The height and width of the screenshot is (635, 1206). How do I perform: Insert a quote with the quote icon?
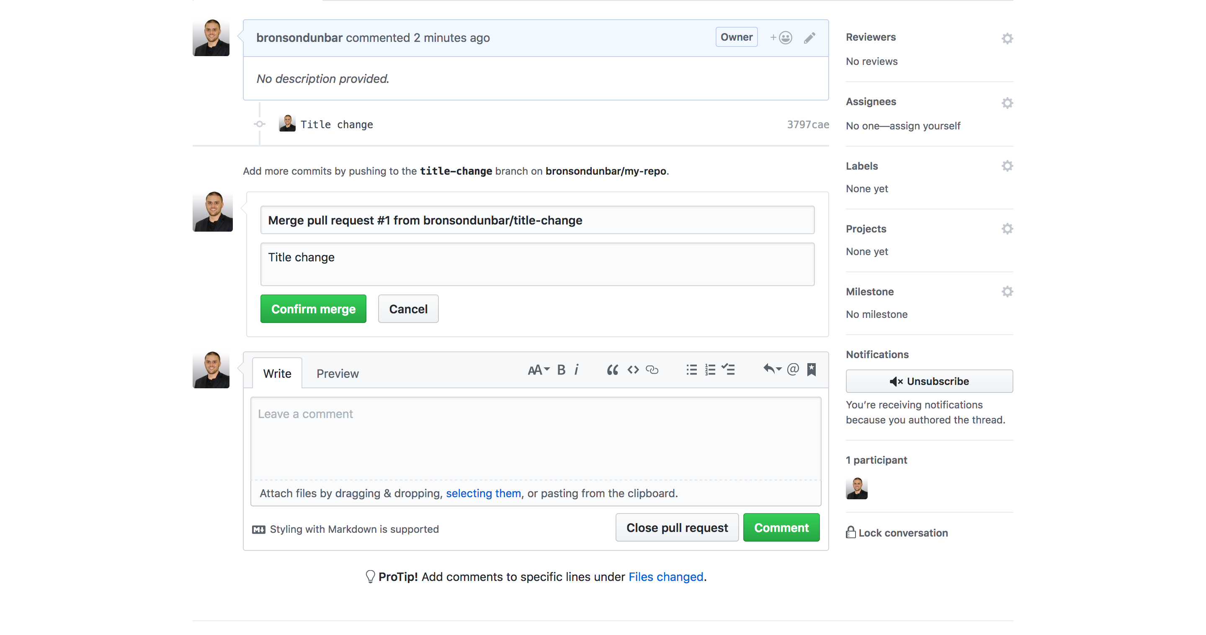coord(612,370)
